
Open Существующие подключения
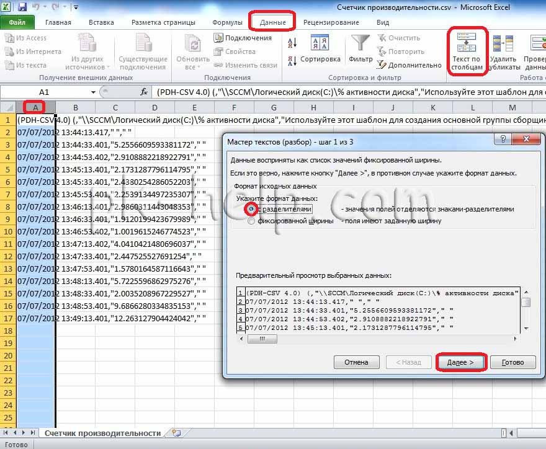[143, 52]
